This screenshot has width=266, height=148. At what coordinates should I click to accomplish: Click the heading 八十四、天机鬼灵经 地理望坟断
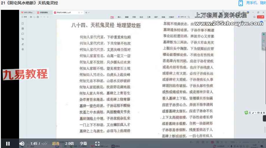(x=106, y=25)
